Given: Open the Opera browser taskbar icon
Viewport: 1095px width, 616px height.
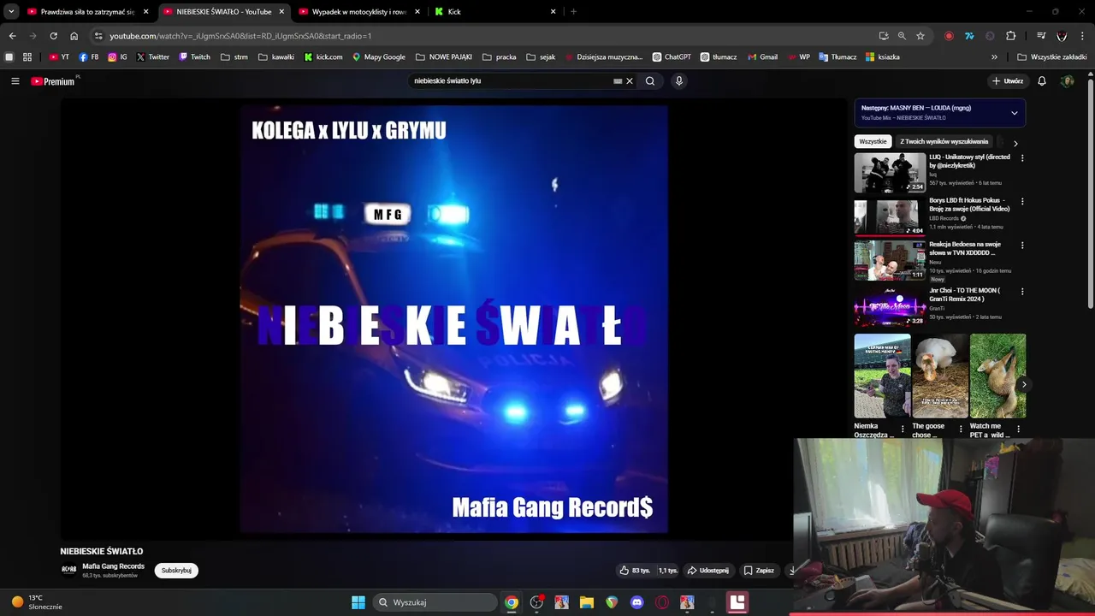Looking at the screenshot, I should pos(662,602).
